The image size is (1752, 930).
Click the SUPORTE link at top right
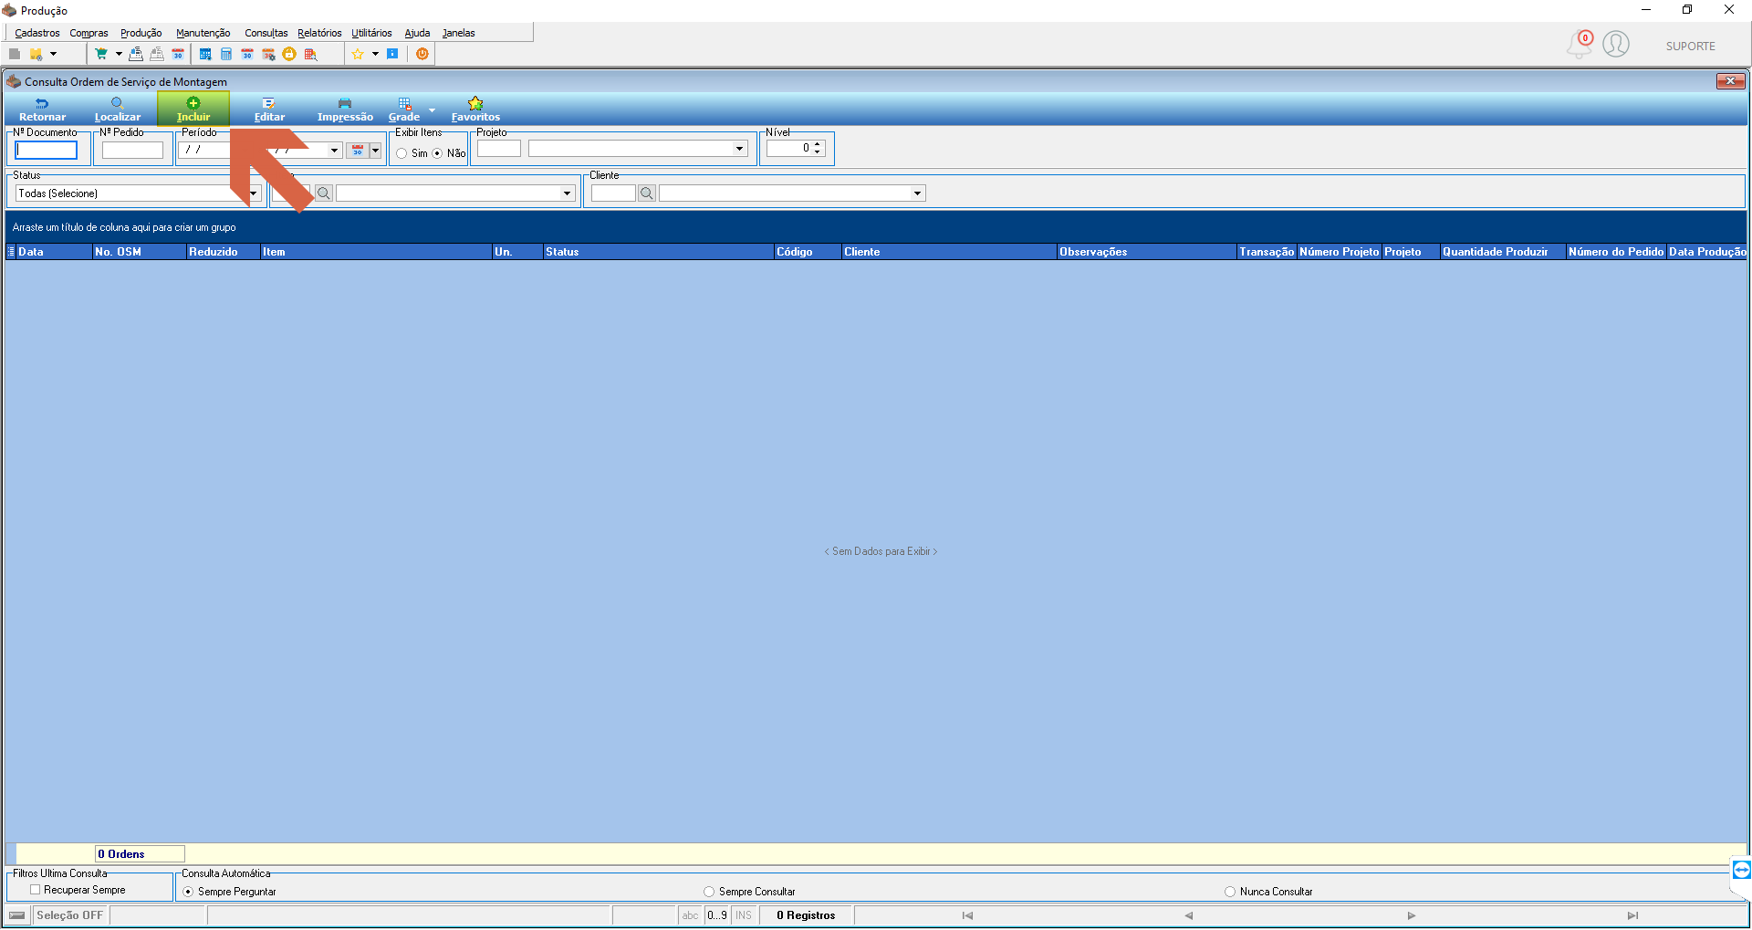pyautogui.click(x=1690, y=46)
